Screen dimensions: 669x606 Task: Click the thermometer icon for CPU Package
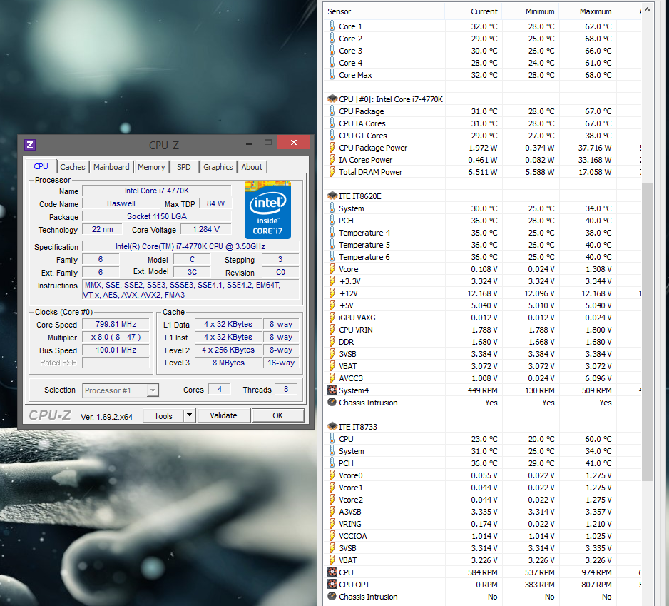(332, 111)
